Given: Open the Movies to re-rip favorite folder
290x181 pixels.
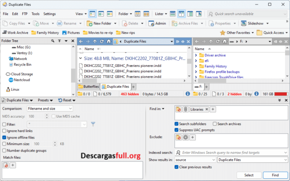Looking at the screenshot, I should [98, 33].
